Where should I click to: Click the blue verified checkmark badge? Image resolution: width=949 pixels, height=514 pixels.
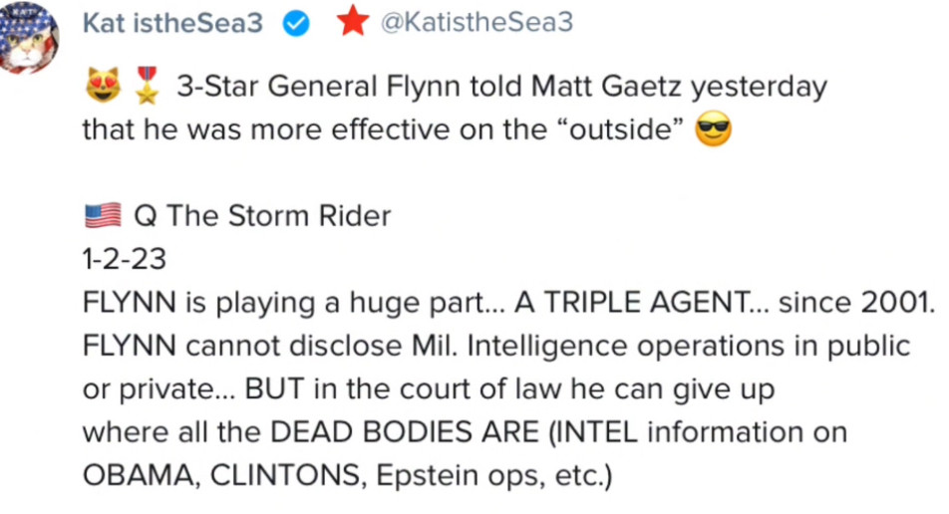coord(296,24)
